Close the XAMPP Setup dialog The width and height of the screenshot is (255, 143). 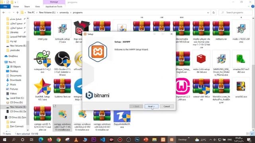171,34
